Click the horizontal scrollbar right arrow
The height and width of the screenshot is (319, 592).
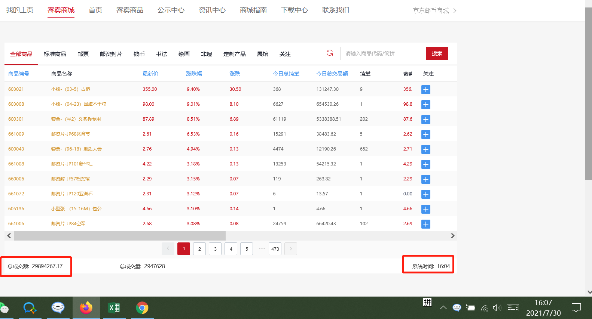(x=452, y=236)
